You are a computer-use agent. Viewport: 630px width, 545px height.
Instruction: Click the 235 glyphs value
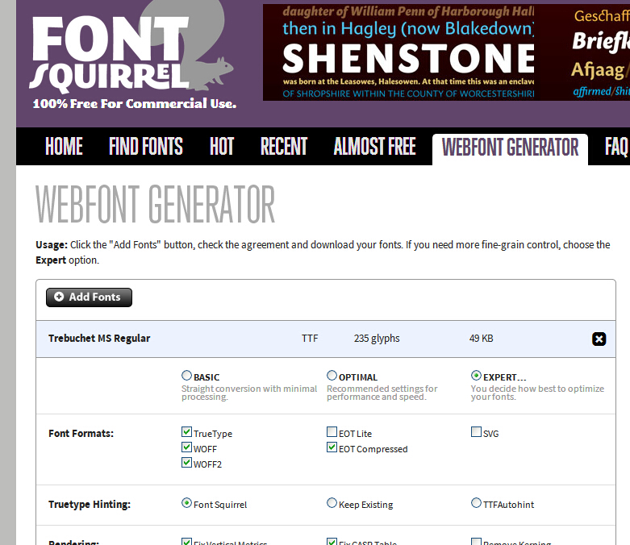(x=377, y=339)
